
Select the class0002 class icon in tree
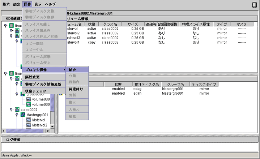click(x=17, y=109)
